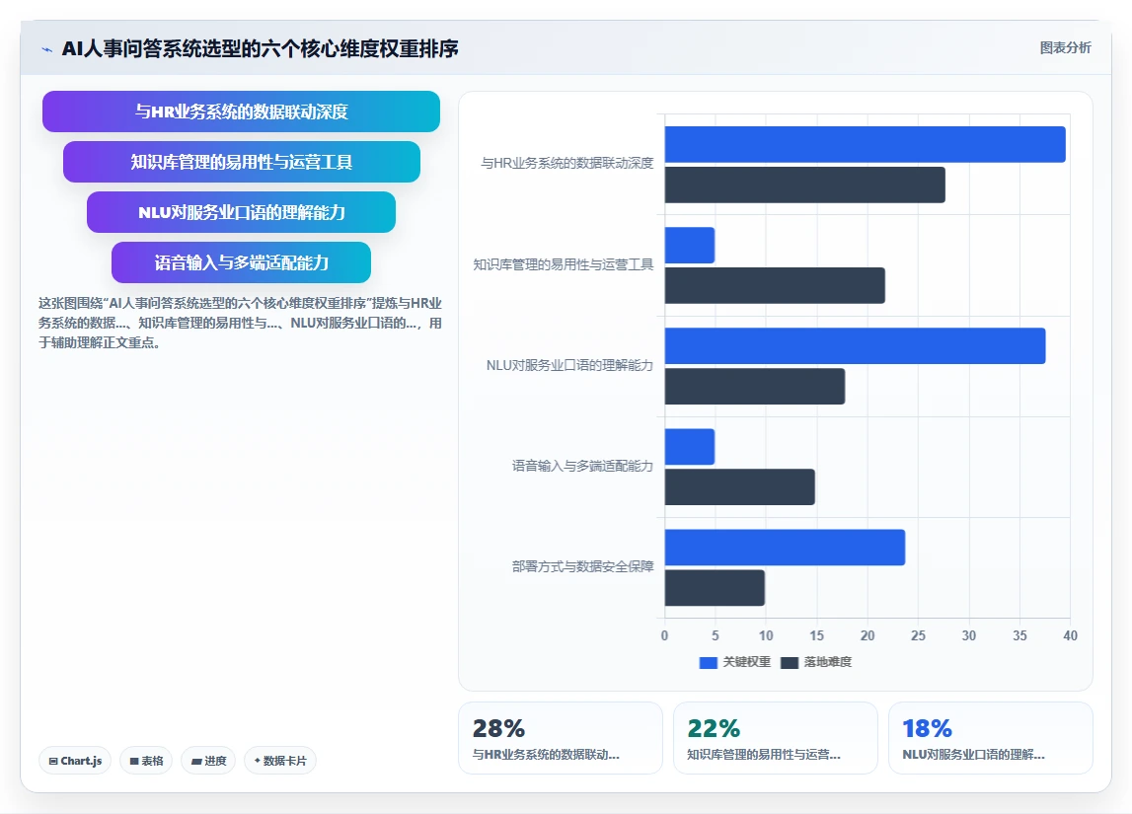This screenshot has height=814, width=1132.
Task: Click the blue bar for 与HR业务系统的数据联动深度
Action: point(865,144)
